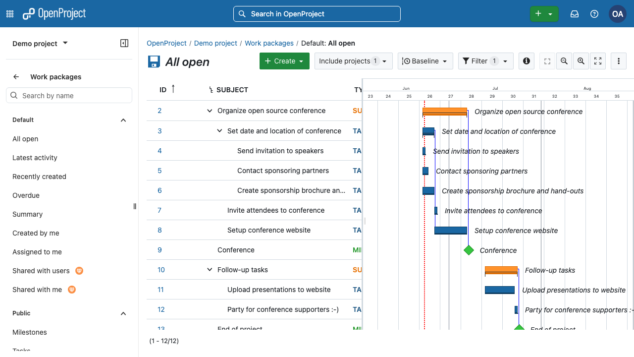Open the notification inbox icon
Screen dimensions: 634x357
[x=575, y=14]
